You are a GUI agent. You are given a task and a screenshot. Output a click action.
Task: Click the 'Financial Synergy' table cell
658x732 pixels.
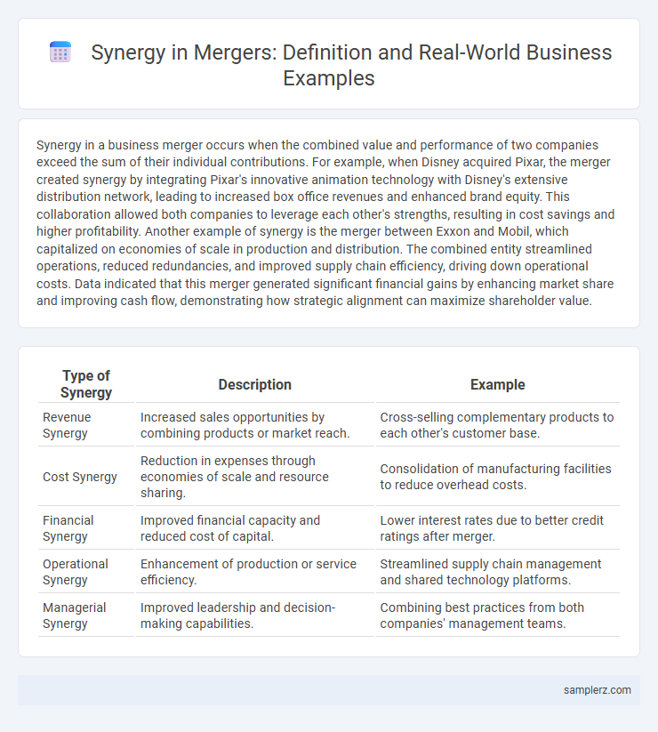86,528
